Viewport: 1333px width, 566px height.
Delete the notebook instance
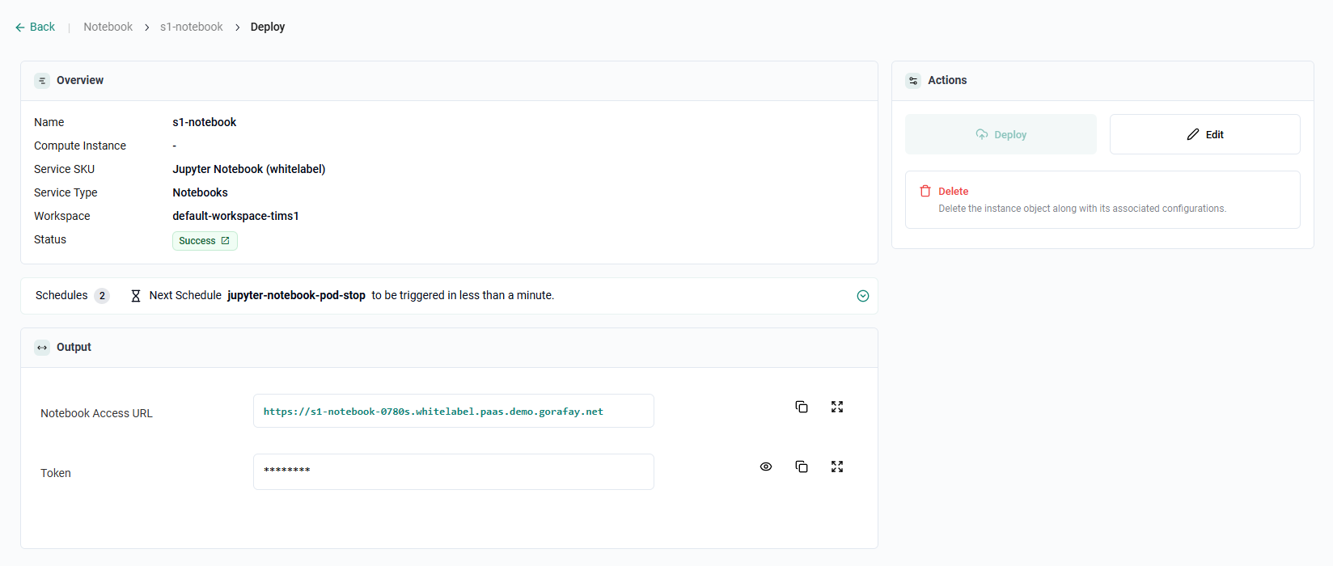[952, 192]
